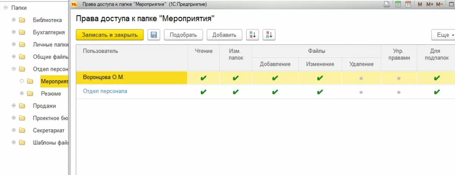Click the Пользователь column header
The width and height of the screenshot is (455, 175).
(100, 51)
